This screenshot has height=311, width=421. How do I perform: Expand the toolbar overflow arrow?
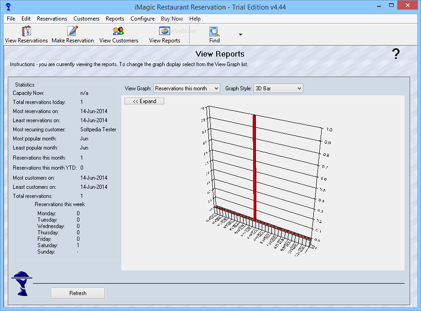click(x=240, y=35)
